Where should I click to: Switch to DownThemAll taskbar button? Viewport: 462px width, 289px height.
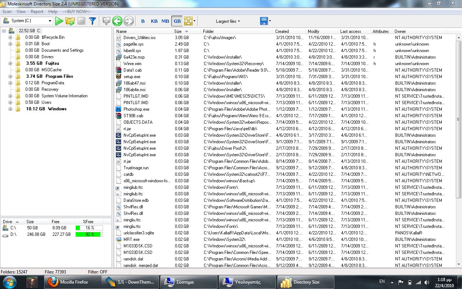130,282
